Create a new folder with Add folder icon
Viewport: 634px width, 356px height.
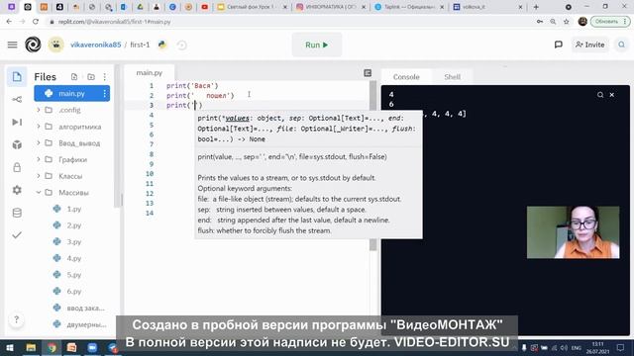click(x=91, y=77)
